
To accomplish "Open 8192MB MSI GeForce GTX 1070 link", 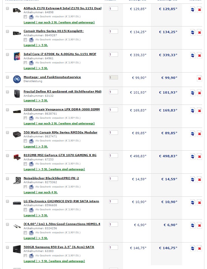I will pos(60,155).
